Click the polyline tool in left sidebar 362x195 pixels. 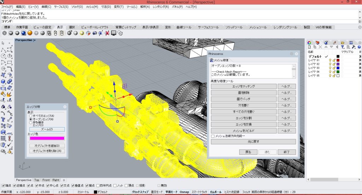3,50
